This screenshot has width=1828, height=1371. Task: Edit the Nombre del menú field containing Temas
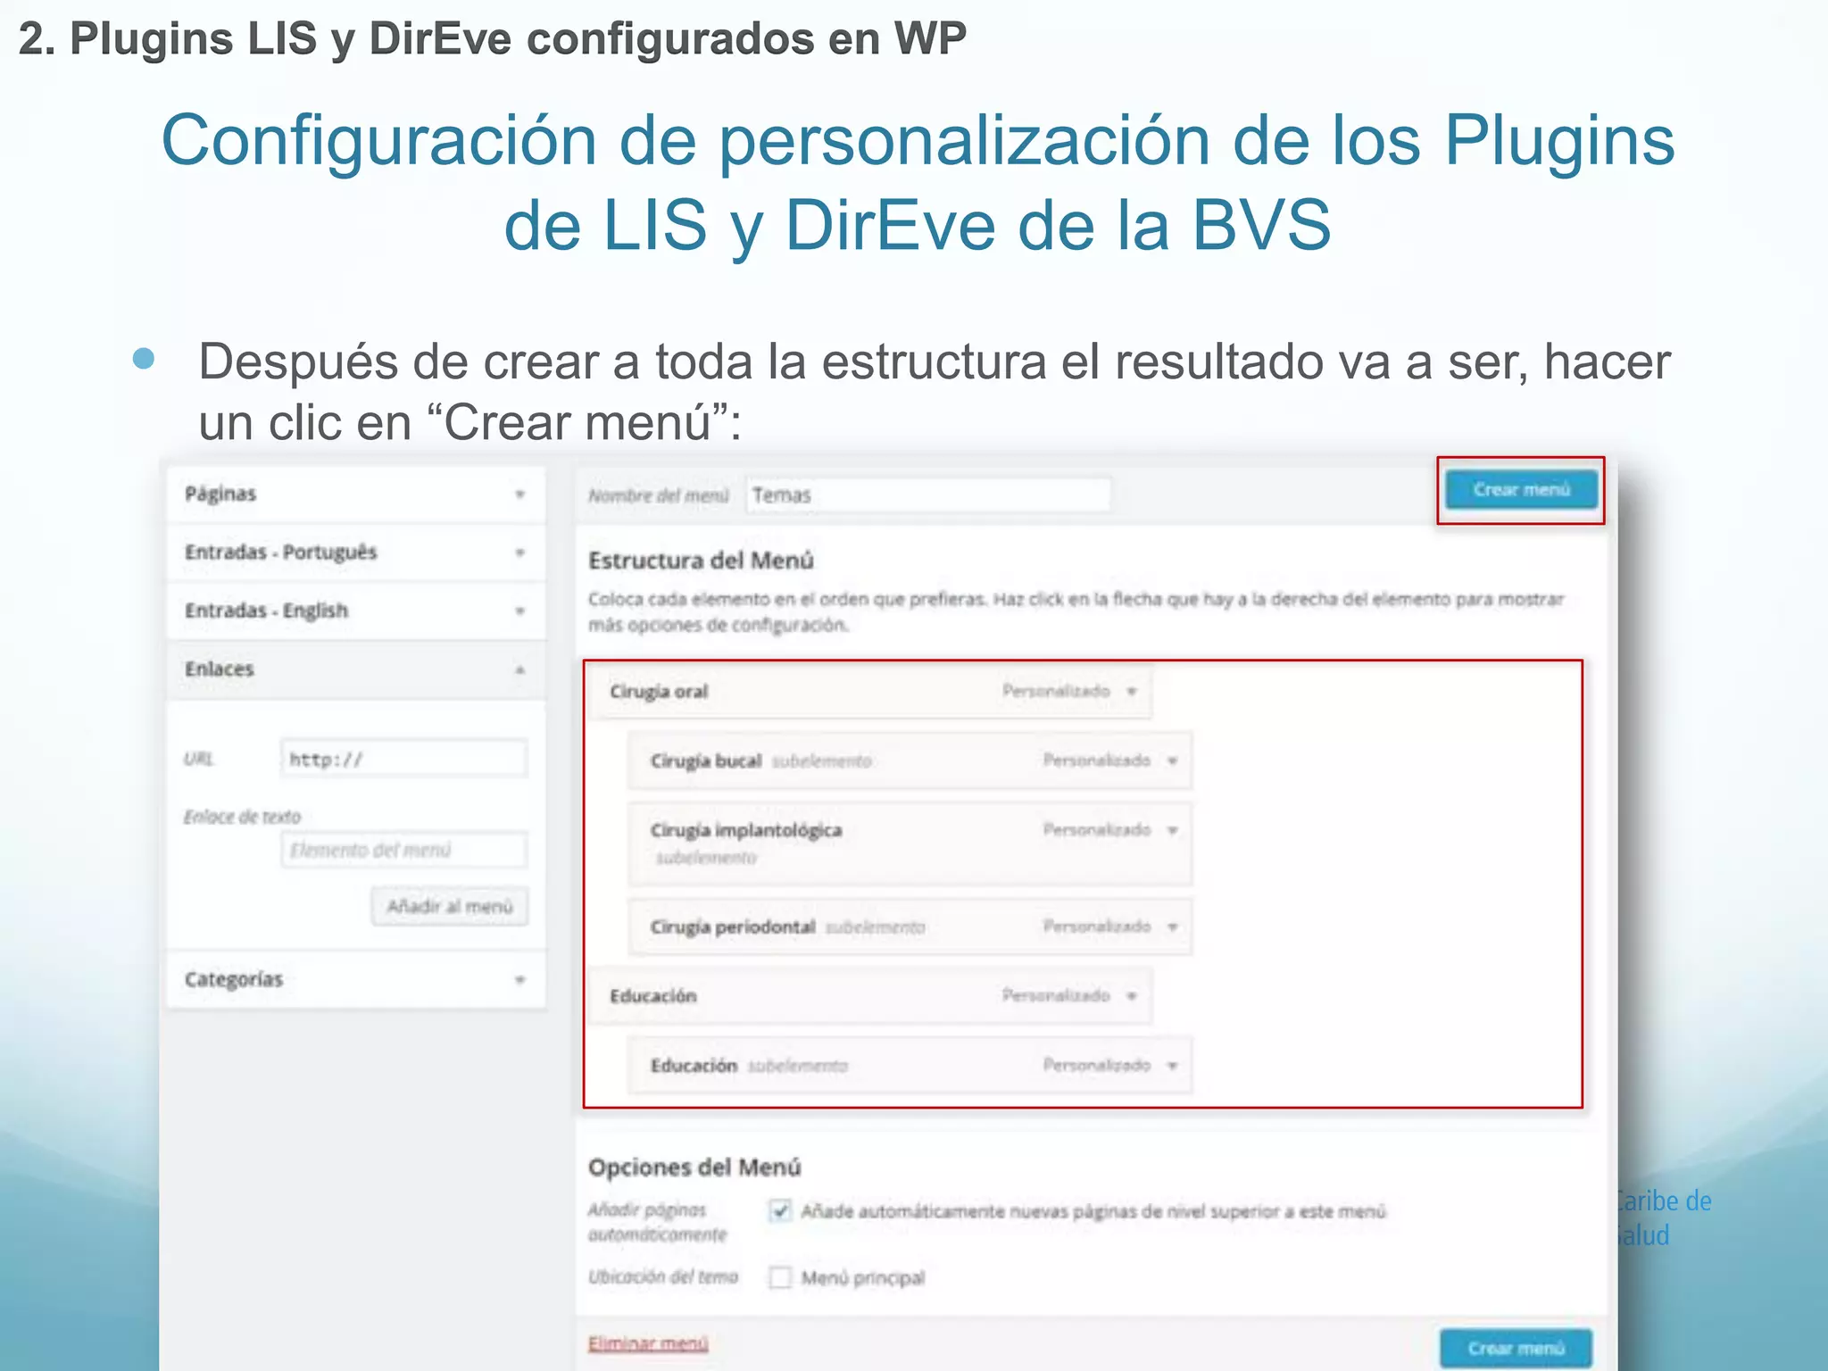[928, 494]
